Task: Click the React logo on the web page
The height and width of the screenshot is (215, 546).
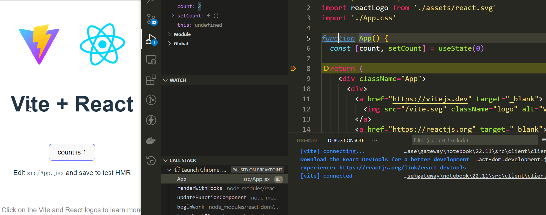Action: [102, 44]
